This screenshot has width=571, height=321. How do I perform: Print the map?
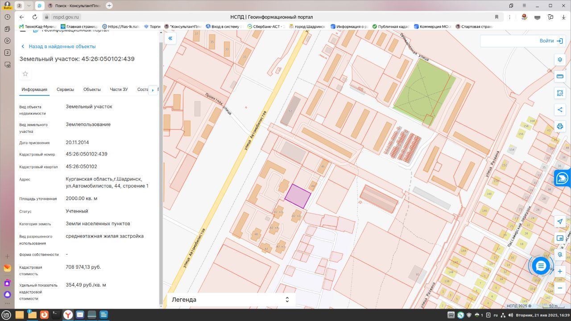(x=560, y=126)
